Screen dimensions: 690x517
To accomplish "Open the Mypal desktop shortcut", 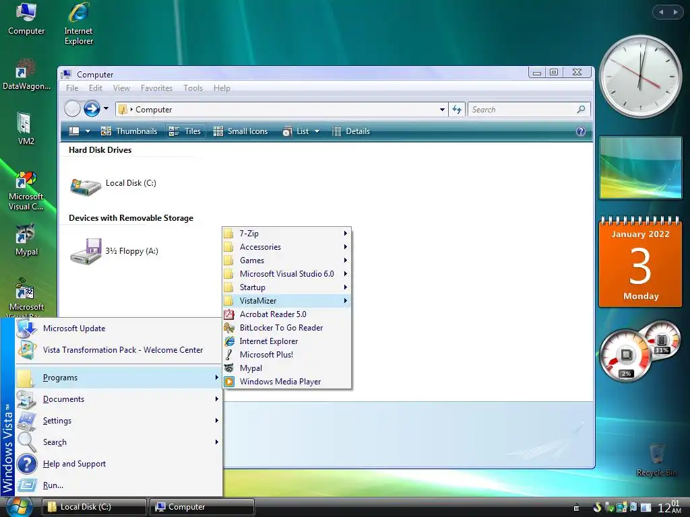I will [26, 240].
